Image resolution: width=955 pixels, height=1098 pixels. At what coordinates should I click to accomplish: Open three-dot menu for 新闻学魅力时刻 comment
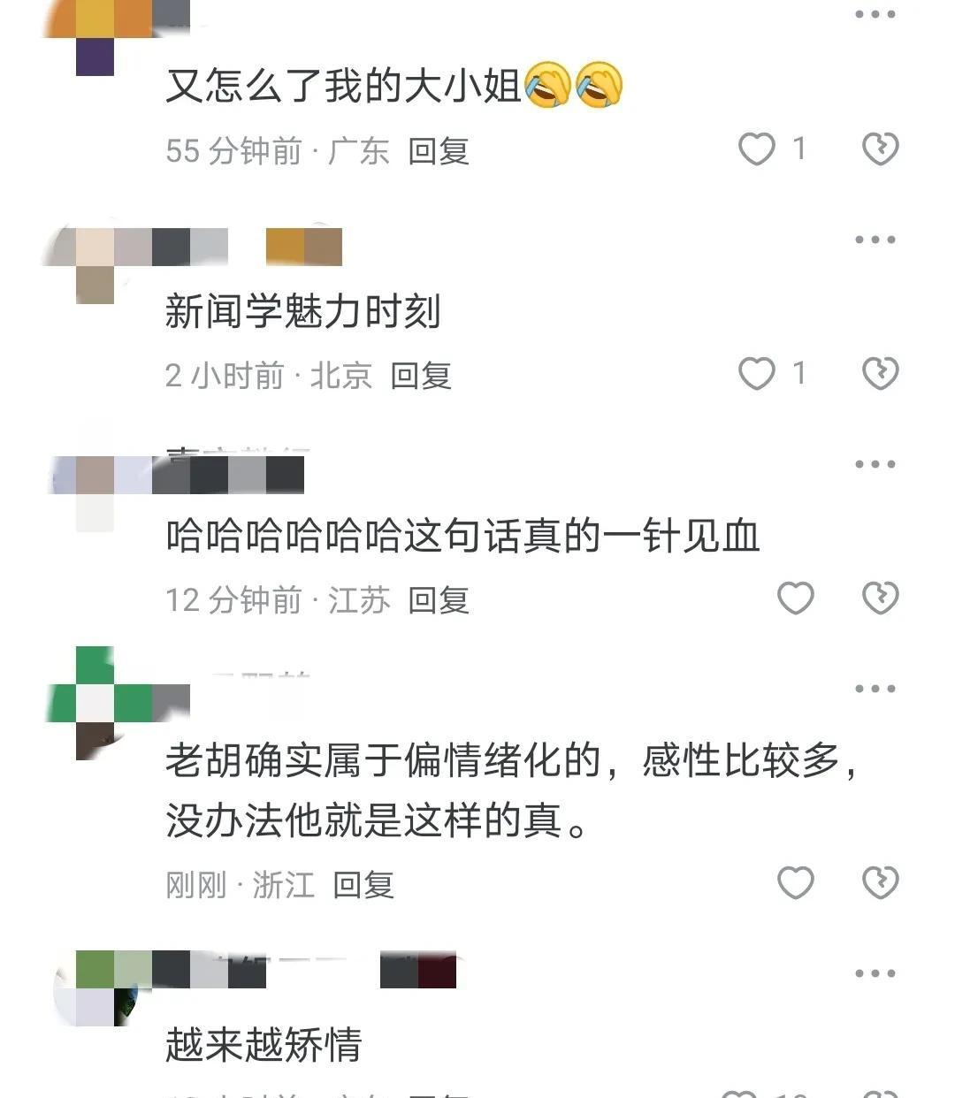(875, 240)
